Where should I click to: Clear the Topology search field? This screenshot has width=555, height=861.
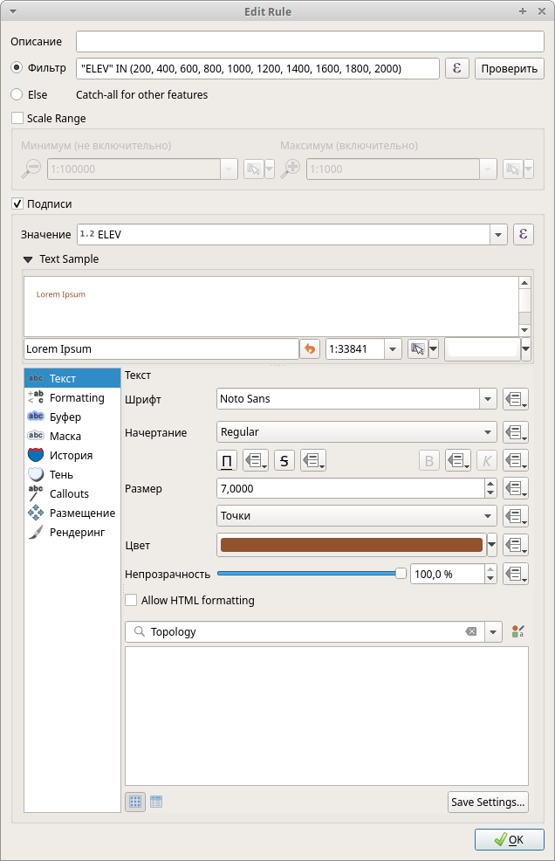coord(471,631)
